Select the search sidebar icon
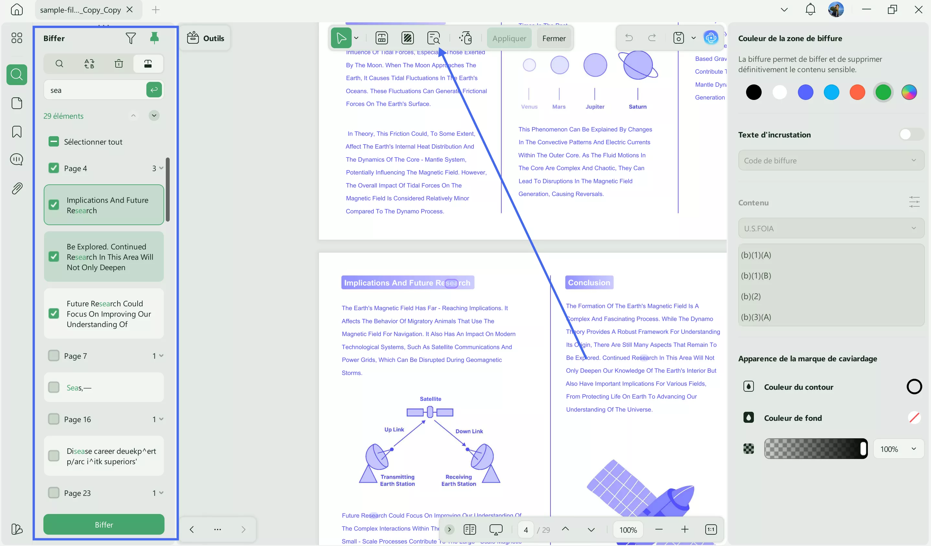The width and height of the screenshot is (931, 546). click(17, 75)
